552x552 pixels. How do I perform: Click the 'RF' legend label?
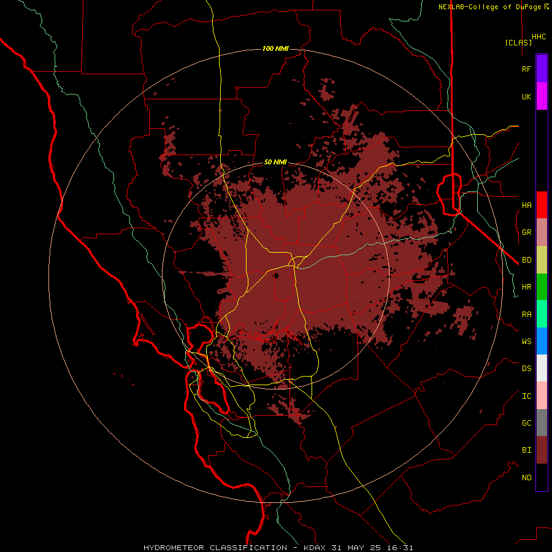pos(526,69)
